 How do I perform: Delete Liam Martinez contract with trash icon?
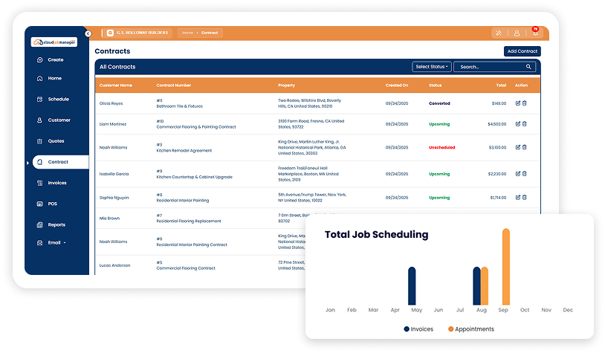coord(525,124)
